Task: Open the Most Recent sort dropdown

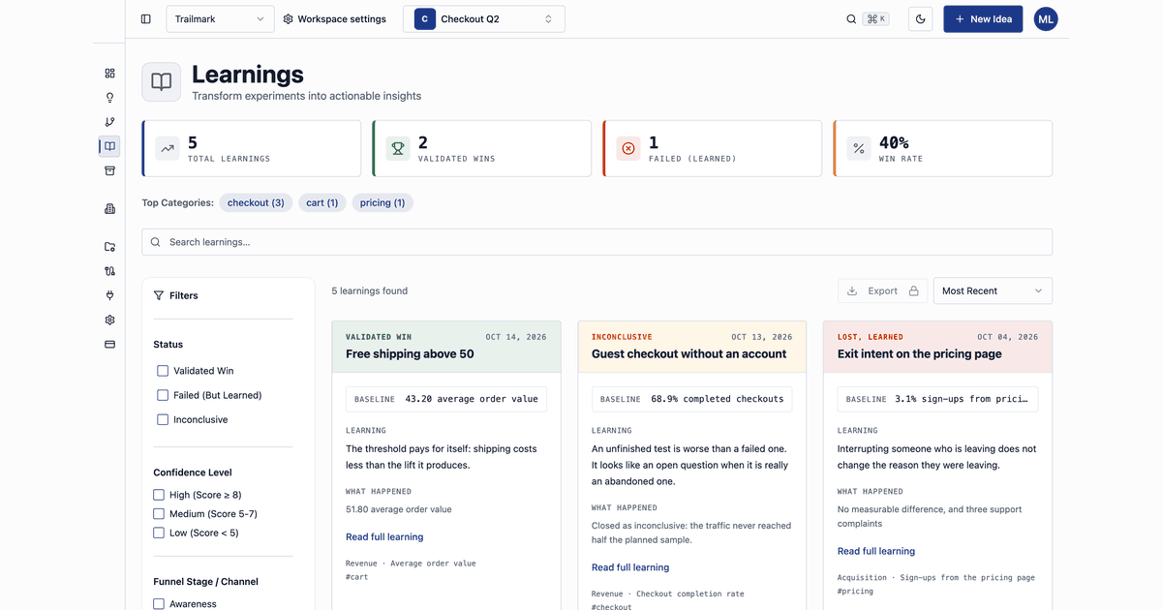Action: [993, 290]
